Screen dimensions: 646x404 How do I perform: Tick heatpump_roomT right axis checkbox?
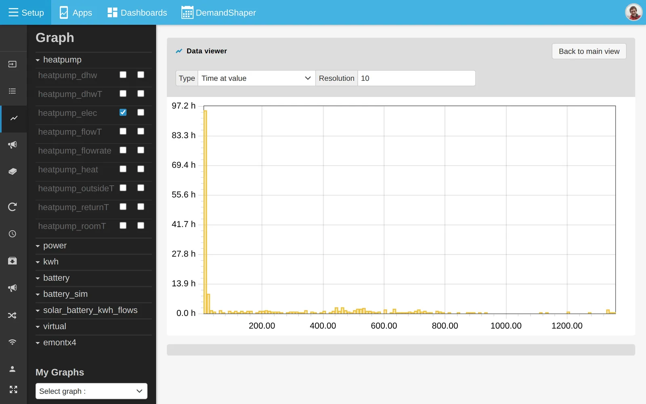point(141,225)
